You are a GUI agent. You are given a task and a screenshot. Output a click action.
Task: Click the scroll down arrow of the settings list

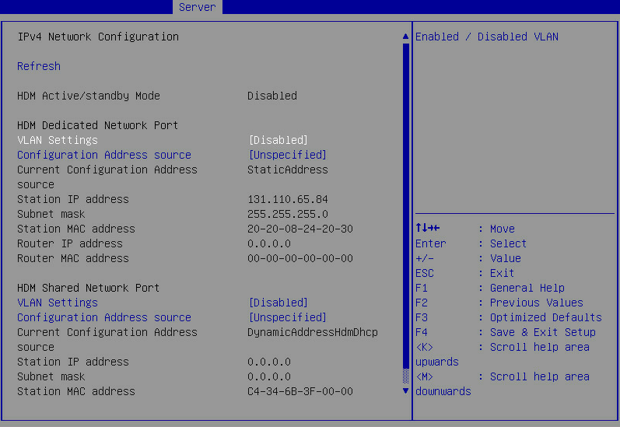(x=405, y=390)
